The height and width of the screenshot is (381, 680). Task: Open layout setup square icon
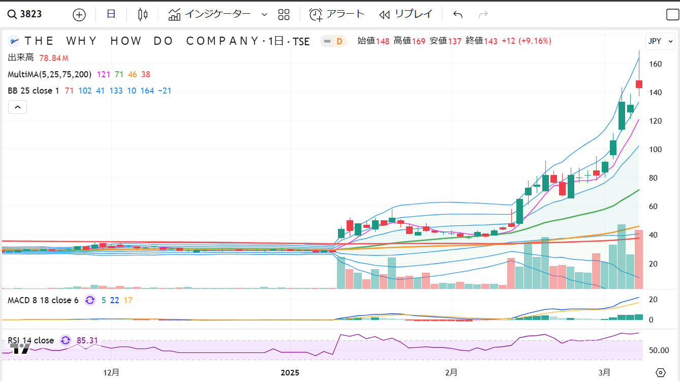point(672,15)
